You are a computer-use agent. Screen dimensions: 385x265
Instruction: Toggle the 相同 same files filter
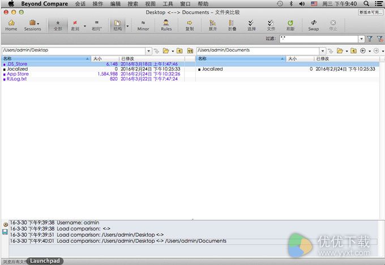point(97,25)
